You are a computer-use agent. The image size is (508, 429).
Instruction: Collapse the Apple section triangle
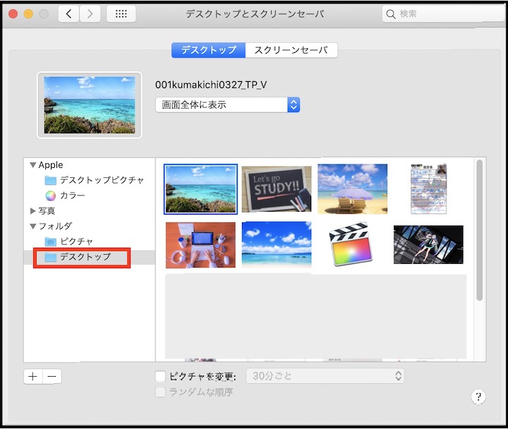[x=32, y=165]
